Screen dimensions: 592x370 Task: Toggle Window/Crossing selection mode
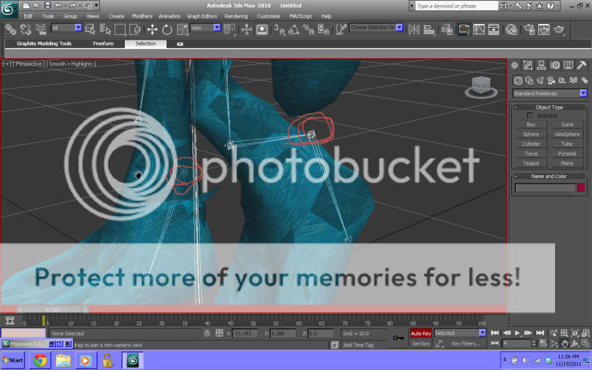135,29
